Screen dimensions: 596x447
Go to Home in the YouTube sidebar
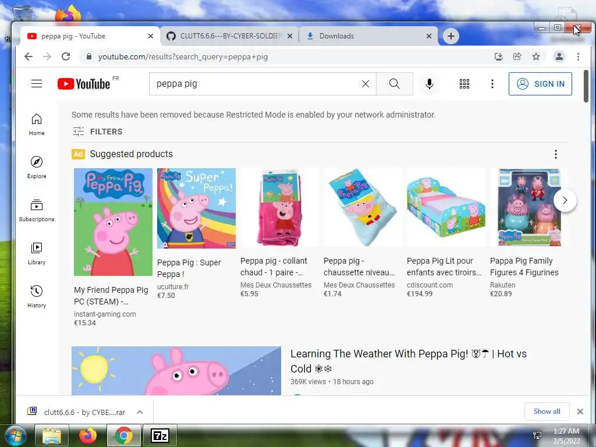pos(37,125)
